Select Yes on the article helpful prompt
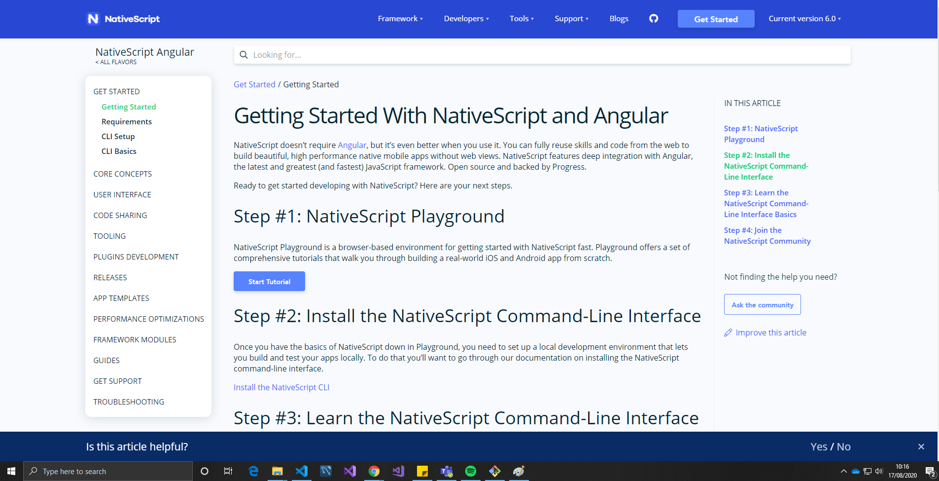Screen dimensions: 939x481 click(x=819, y=446)
